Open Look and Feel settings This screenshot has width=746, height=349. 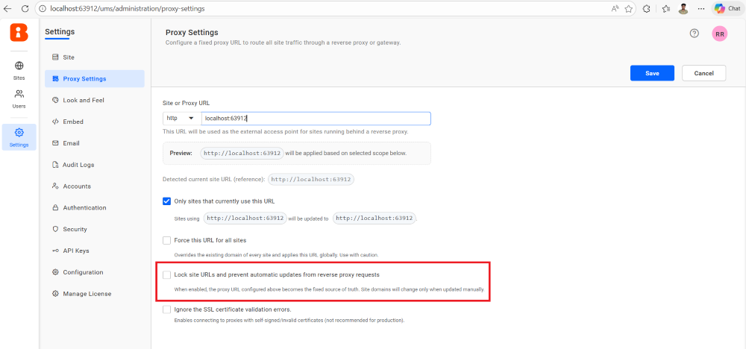click(x=94, y=101)
